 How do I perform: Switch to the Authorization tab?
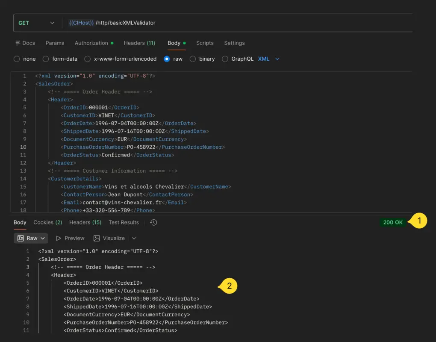click(x=91, y=43)
